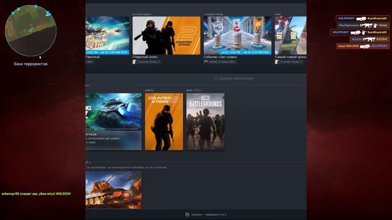Click the circular radar minimap

(x=31, y=31)
